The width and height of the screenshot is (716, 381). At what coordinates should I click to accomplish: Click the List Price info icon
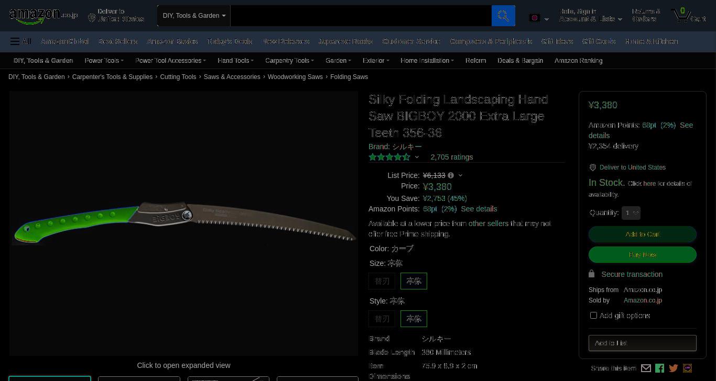click(451, 175)
